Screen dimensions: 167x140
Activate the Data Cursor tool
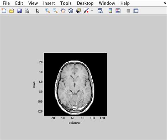tap(78, 11)
